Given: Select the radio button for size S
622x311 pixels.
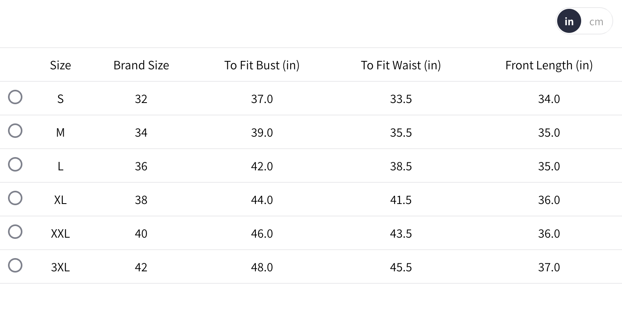Looking at the screenshot, I should pyautogui.click(x=15, y=97).
